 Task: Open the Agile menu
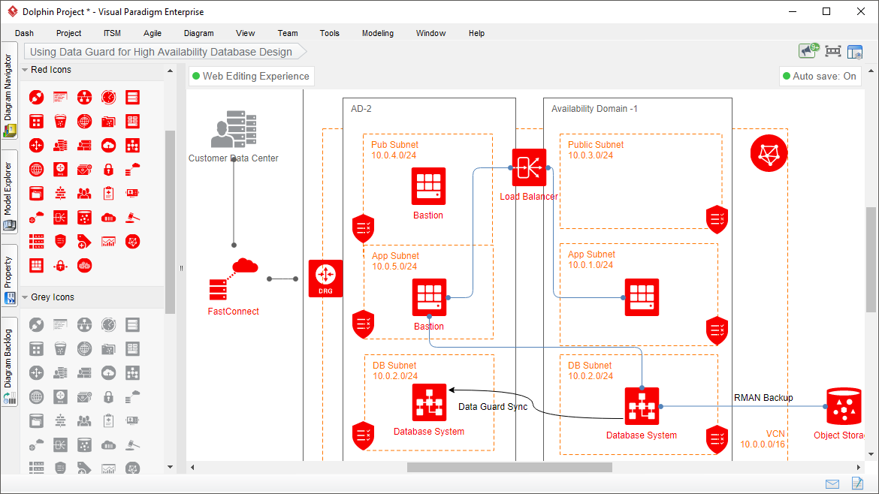[x=153, y=33]
